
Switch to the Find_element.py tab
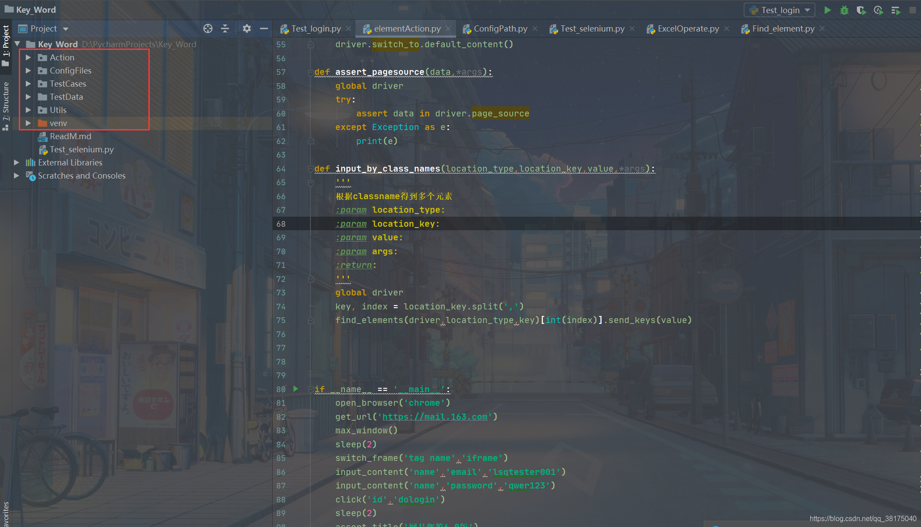(x=783, y=28)
